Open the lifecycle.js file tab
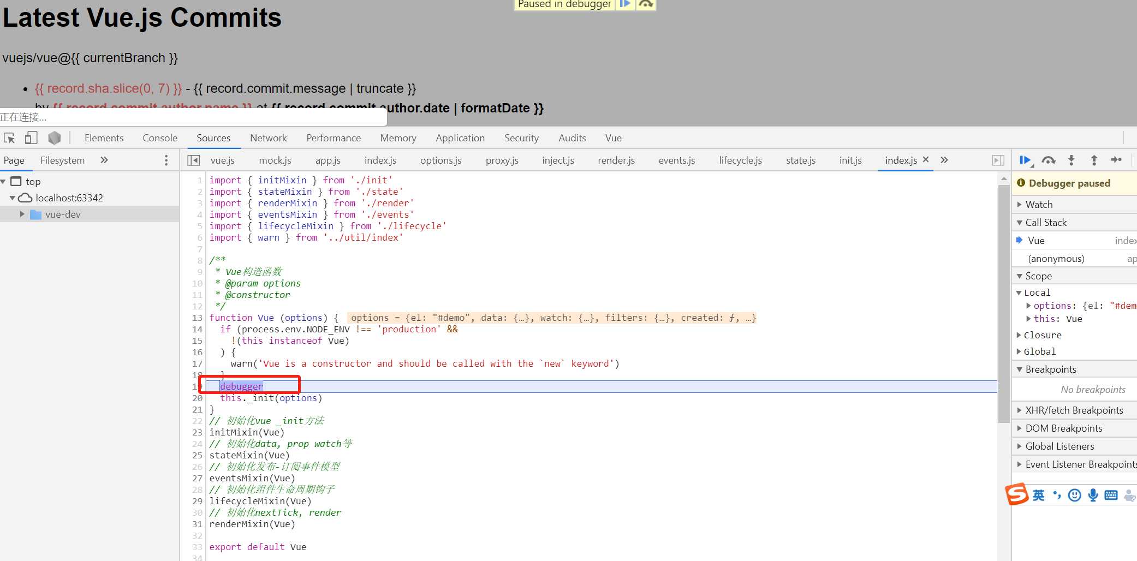The height and width of the screenshot is (561, 1137). click(x=740, y=160)
